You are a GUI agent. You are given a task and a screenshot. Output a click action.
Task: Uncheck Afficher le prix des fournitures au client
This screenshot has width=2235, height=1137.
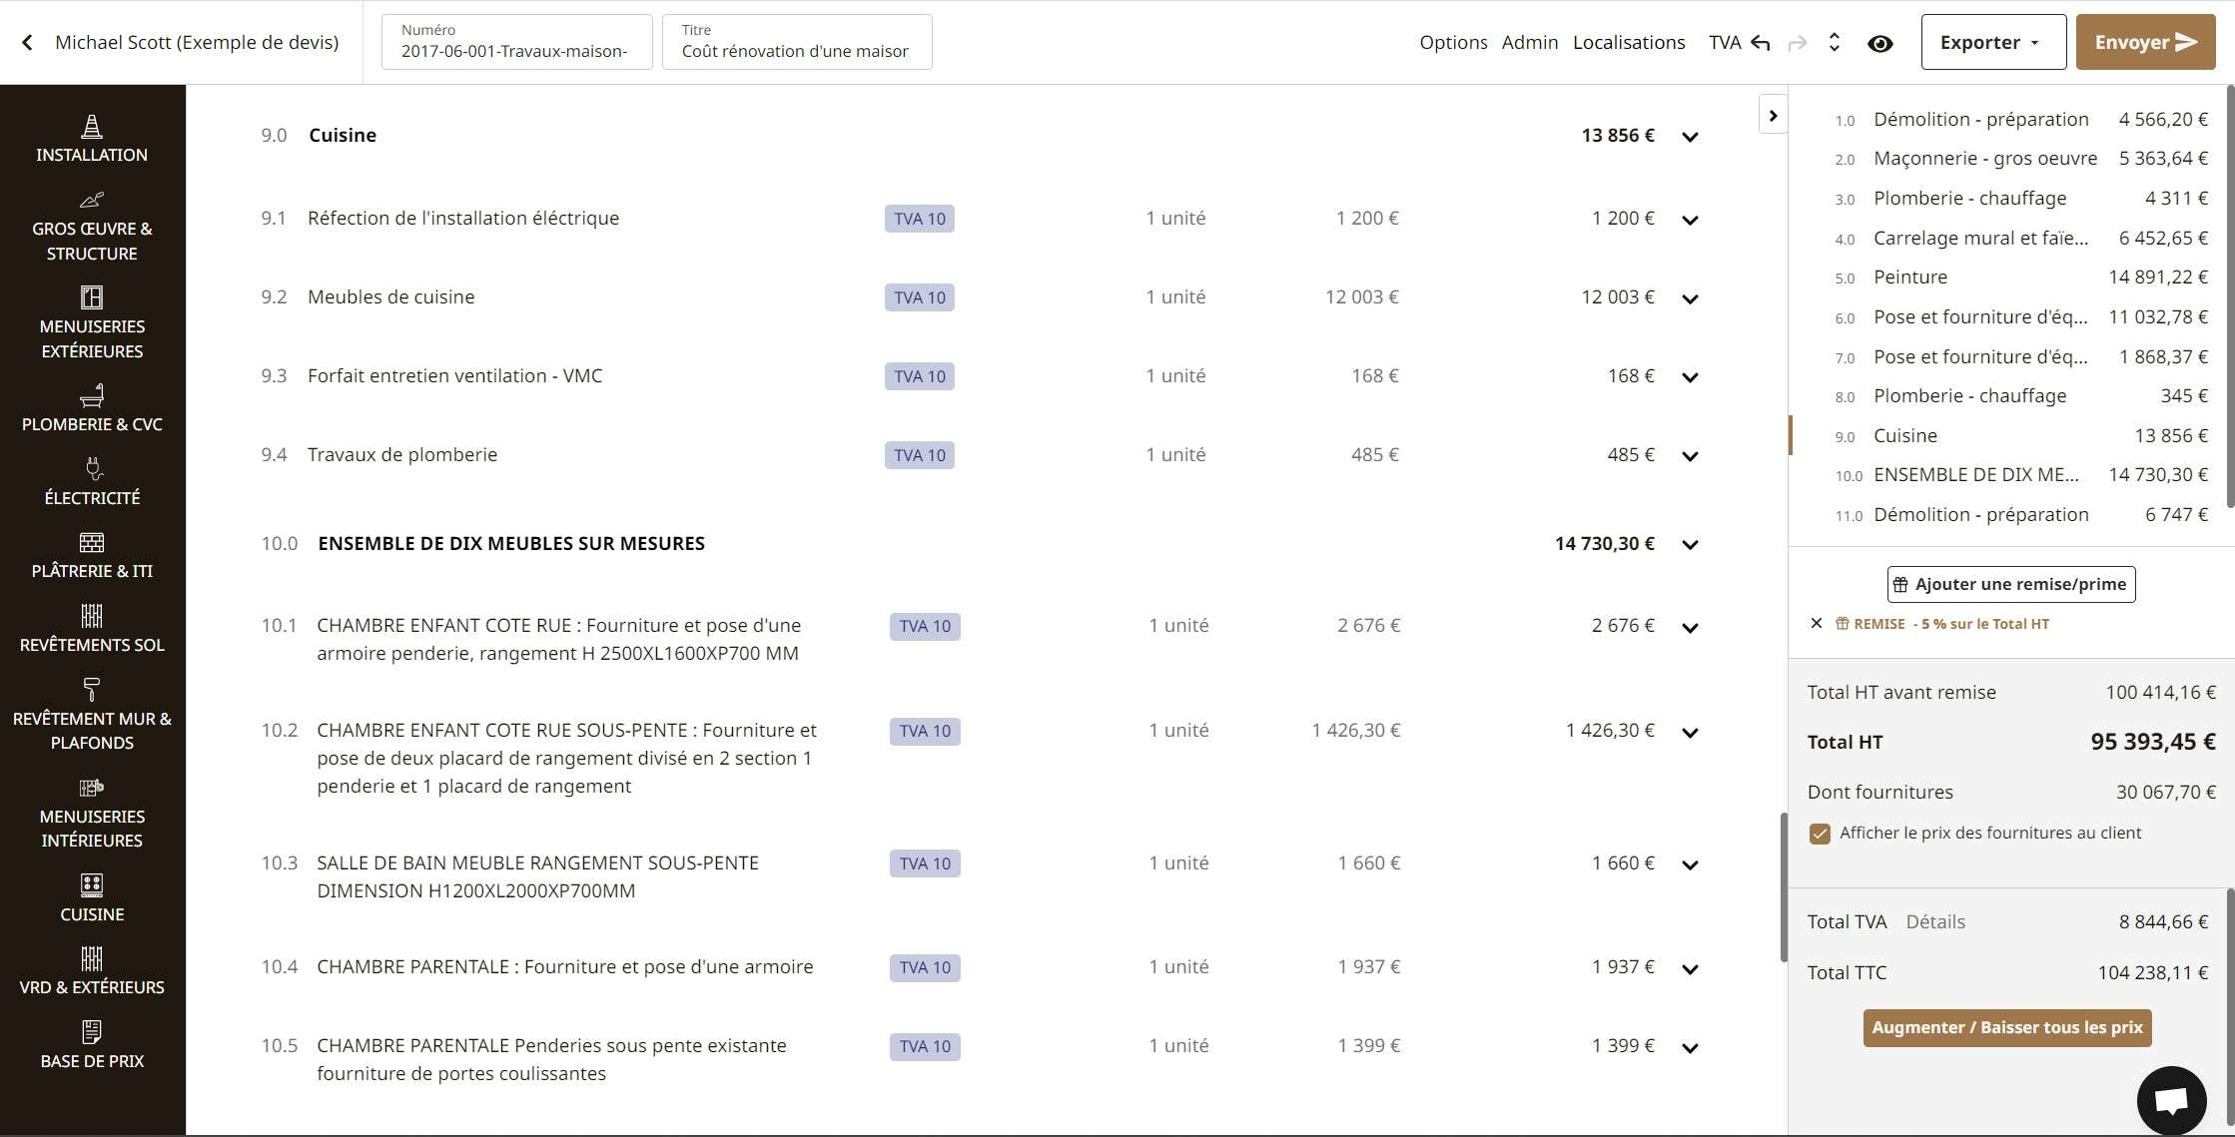tap(1822, 834)
